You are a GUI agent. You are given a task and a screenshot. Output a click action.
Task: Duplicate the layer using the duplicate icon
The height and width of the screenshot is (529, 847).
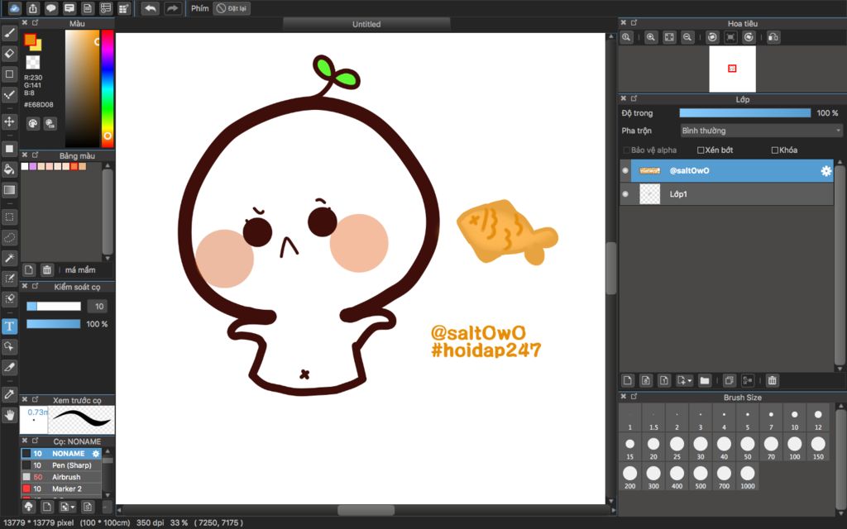[x=730, y=380]
